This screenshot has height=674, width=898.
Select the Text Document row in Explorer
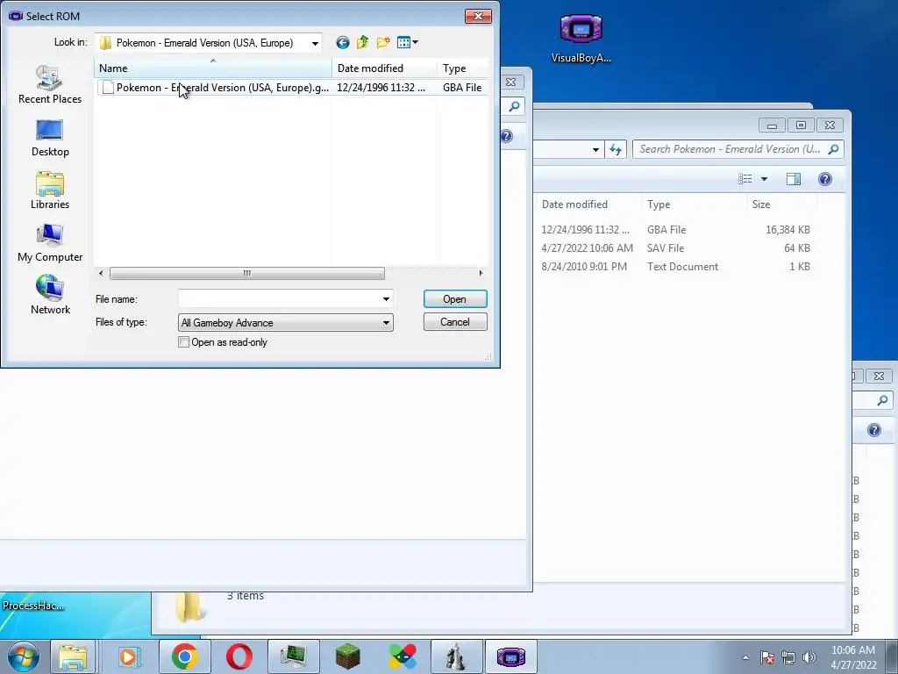pos(676,267)
